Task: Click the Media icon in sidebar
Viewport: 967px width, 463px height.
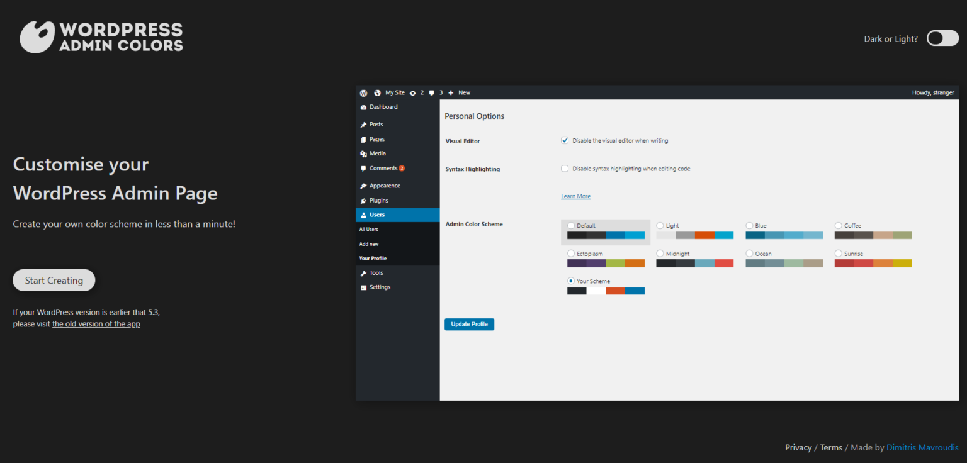Action: 363,153
